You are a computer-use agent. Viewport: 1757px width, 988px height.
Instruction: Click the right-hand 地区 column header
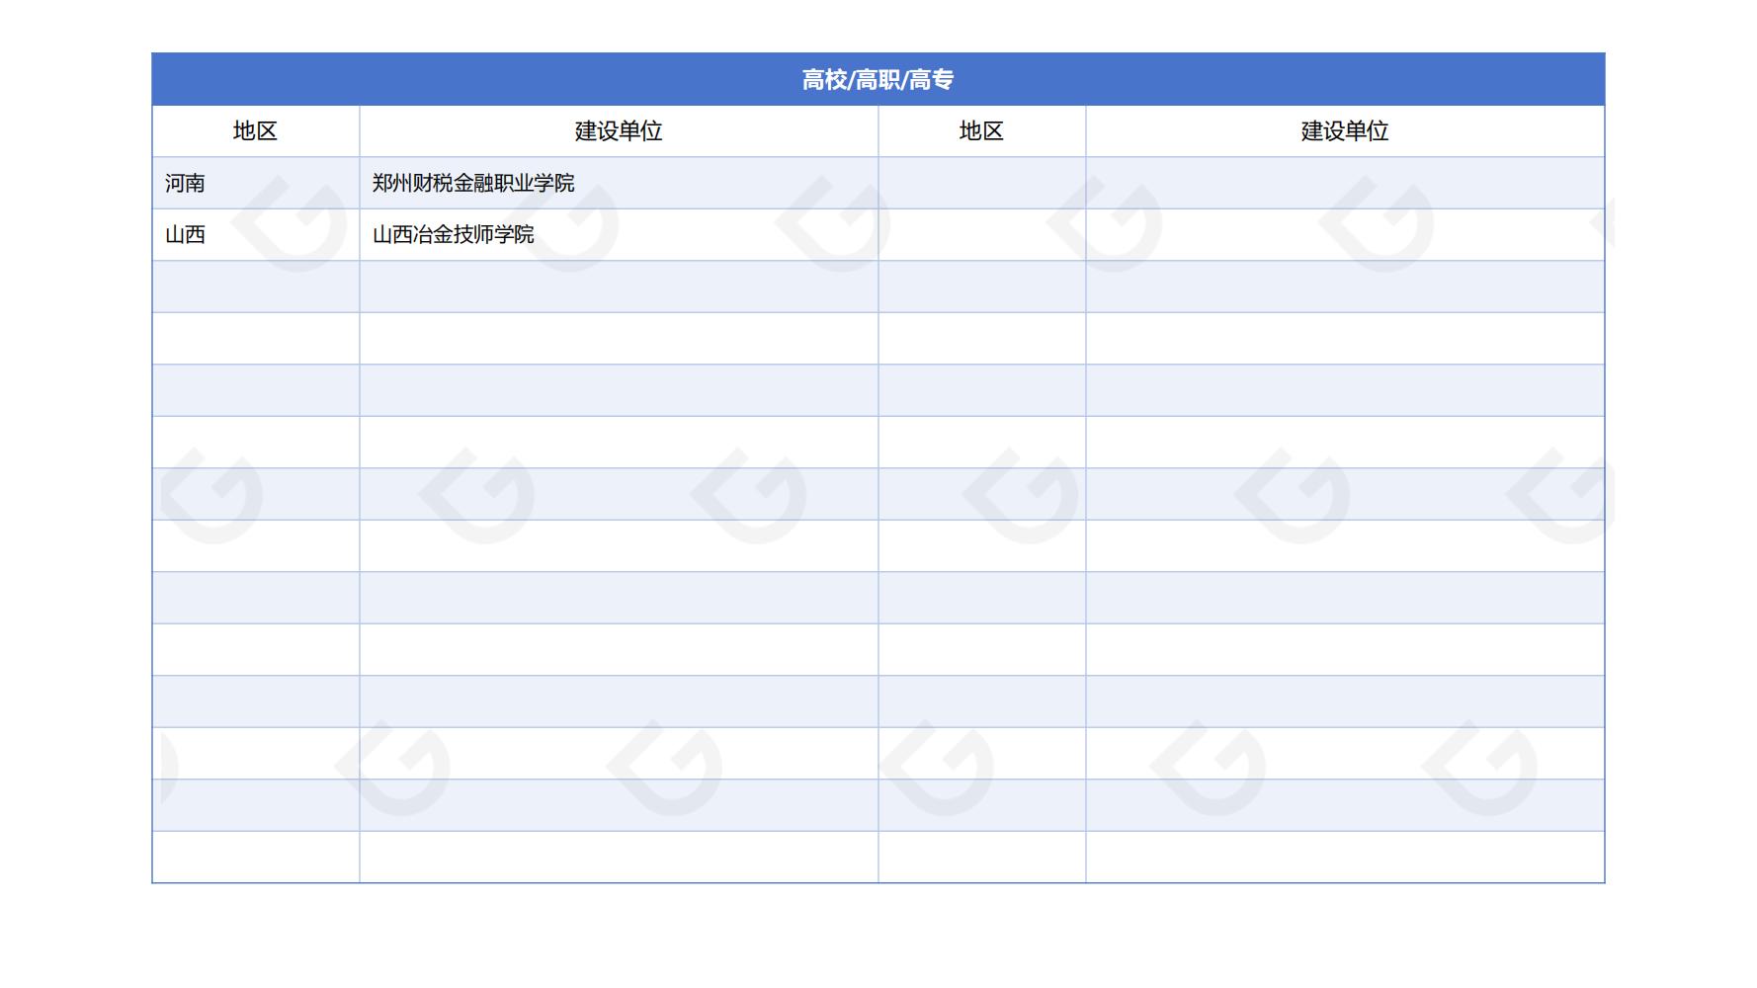tap(981, 131)
